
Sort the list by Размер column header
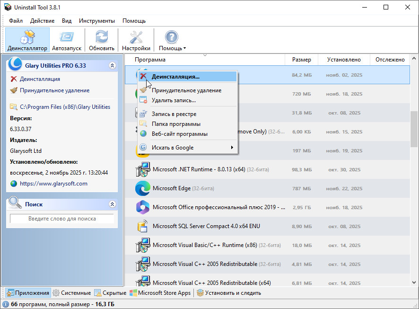(x=301, y=60)
